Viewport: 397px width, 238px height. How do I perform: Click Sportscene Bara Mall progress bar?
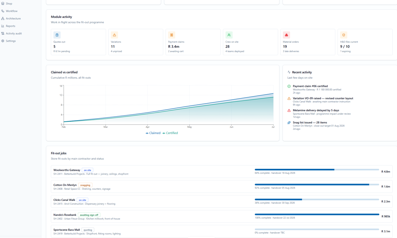[317, 229]
